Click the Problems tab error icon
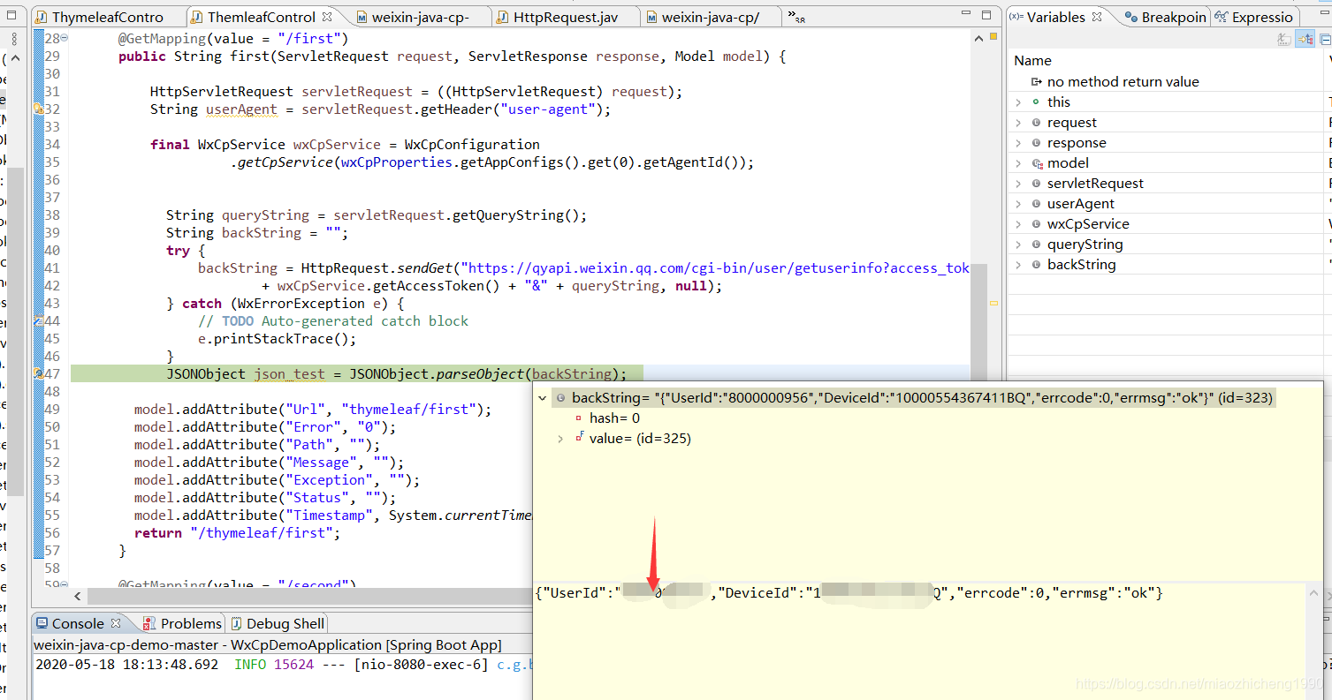The image size is (1332, 700). (x=148, y=623)
